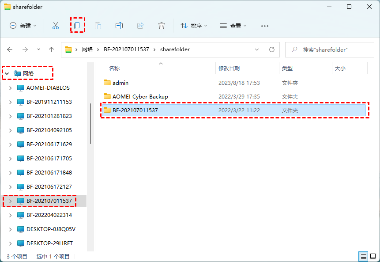Open the See more (…) menu
This screenshot has height=262, width=380.
[264, 26]
